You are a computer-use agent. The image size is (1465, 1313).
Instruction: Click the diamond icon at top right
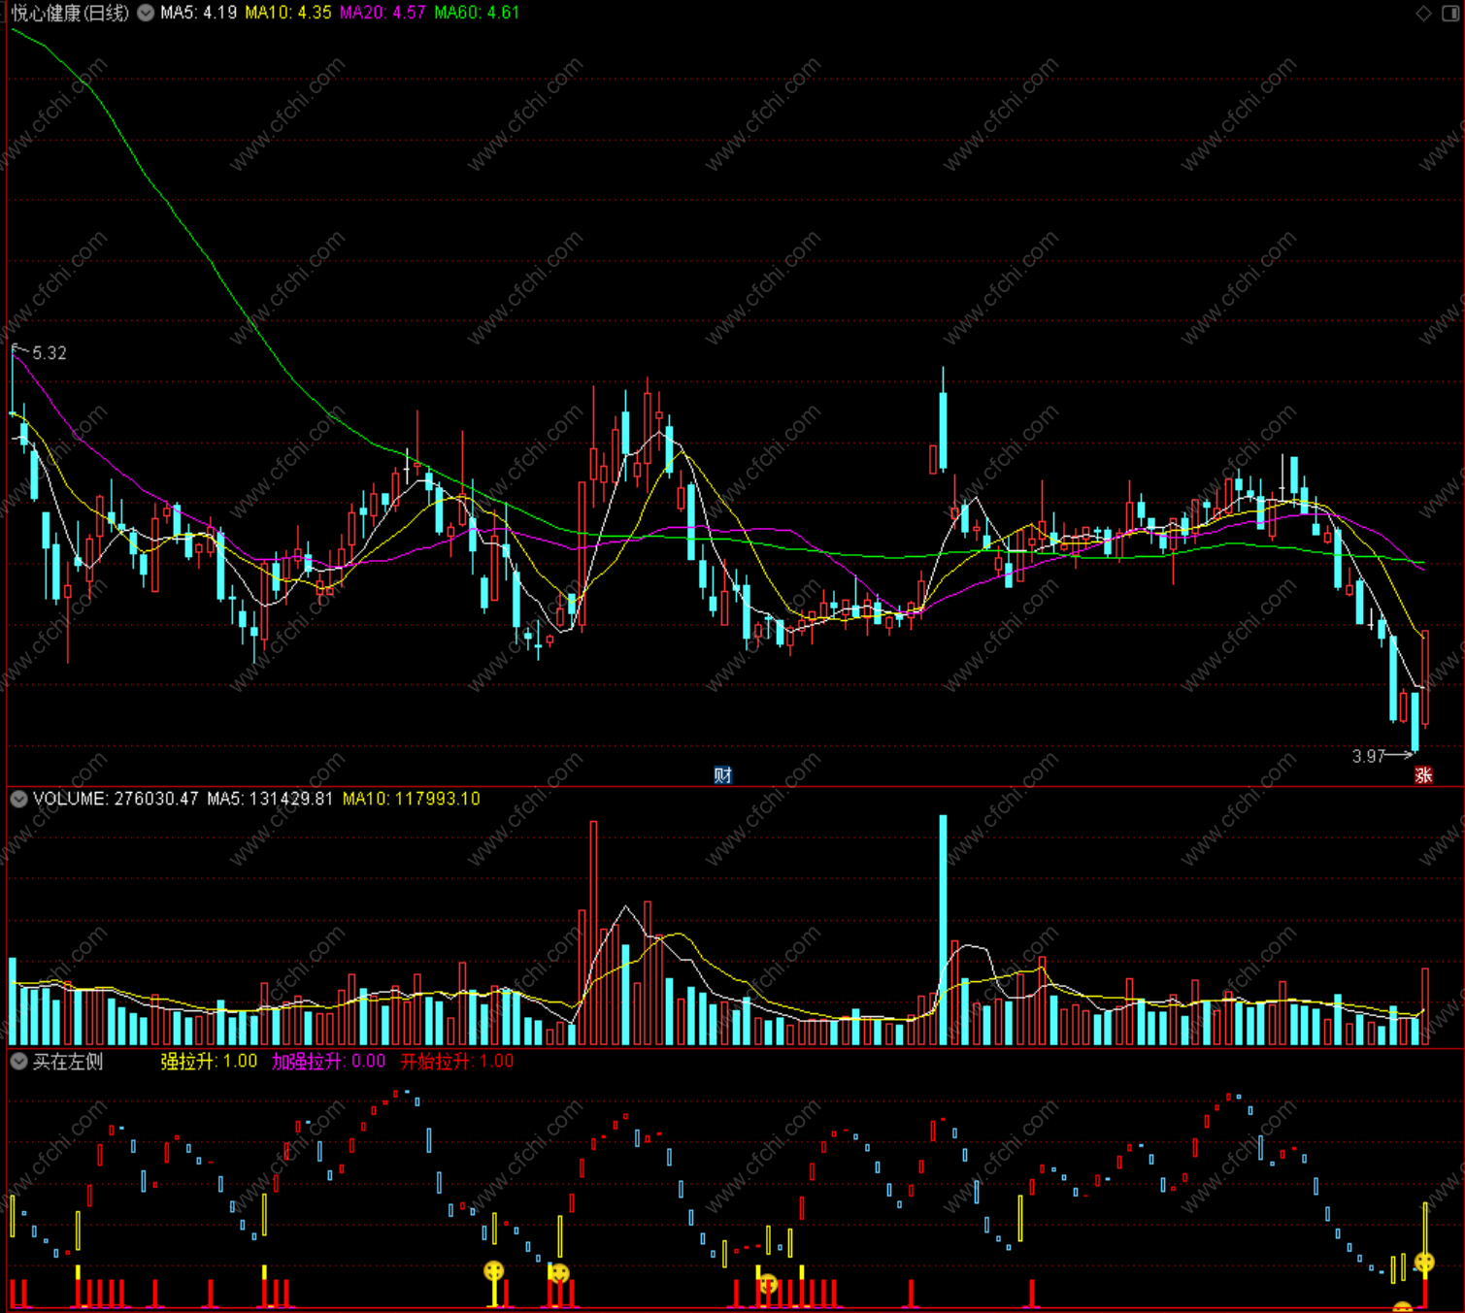pyautogui.click(x=1423, y=13)
